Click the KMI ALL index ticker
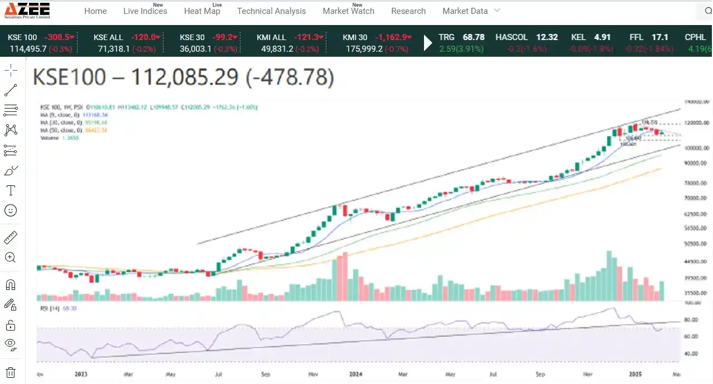713x384 pixels. (x=291, y=43)
